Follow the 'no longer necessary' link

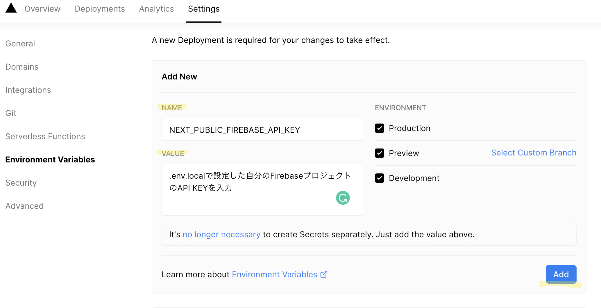[221, 234]
